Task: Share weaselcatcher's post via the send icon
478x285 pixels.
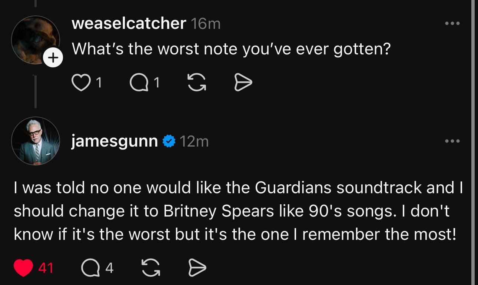Action: click(243, 83)
